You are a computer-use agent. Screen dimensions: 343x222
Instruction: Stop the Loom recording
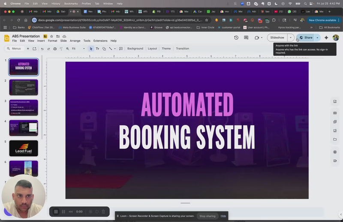tap(56, 212)
